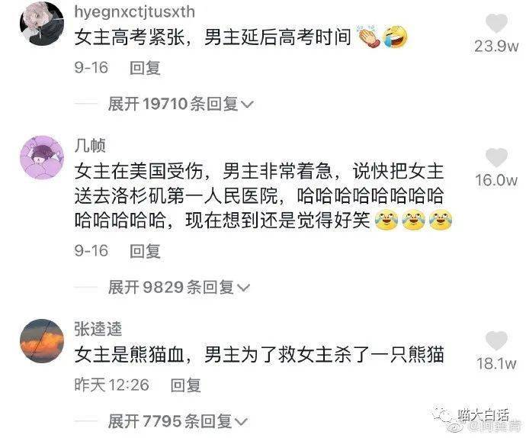Open hyegnxctjtusxth's profile avatar

coord(42,24)
